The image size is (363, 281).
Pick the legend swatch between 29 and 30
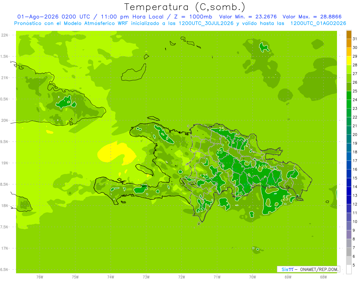[x=349, y=52]
